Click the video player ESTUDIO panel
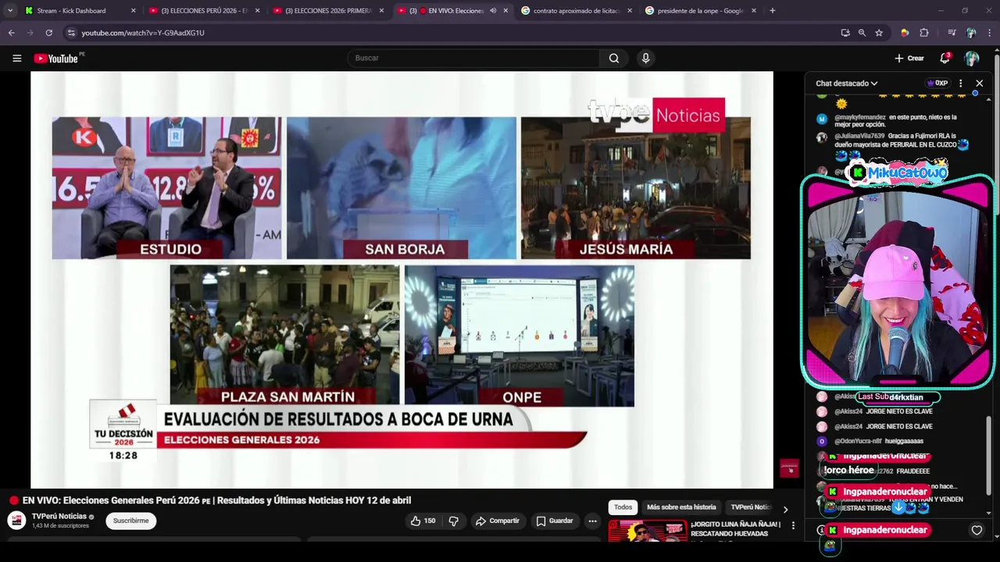The height and width of the screenshot is (562, 1000). (x=166, y=188)
